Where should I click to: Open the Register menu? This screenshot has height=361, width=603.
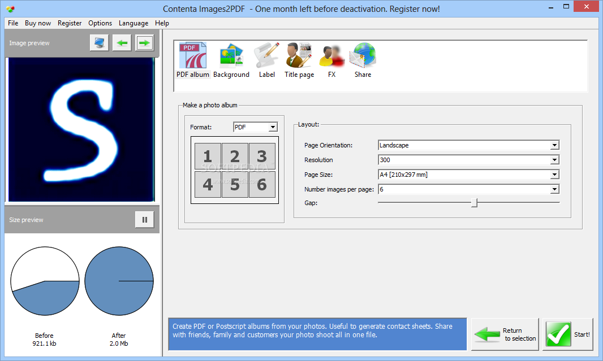click(x=70, y=23)
